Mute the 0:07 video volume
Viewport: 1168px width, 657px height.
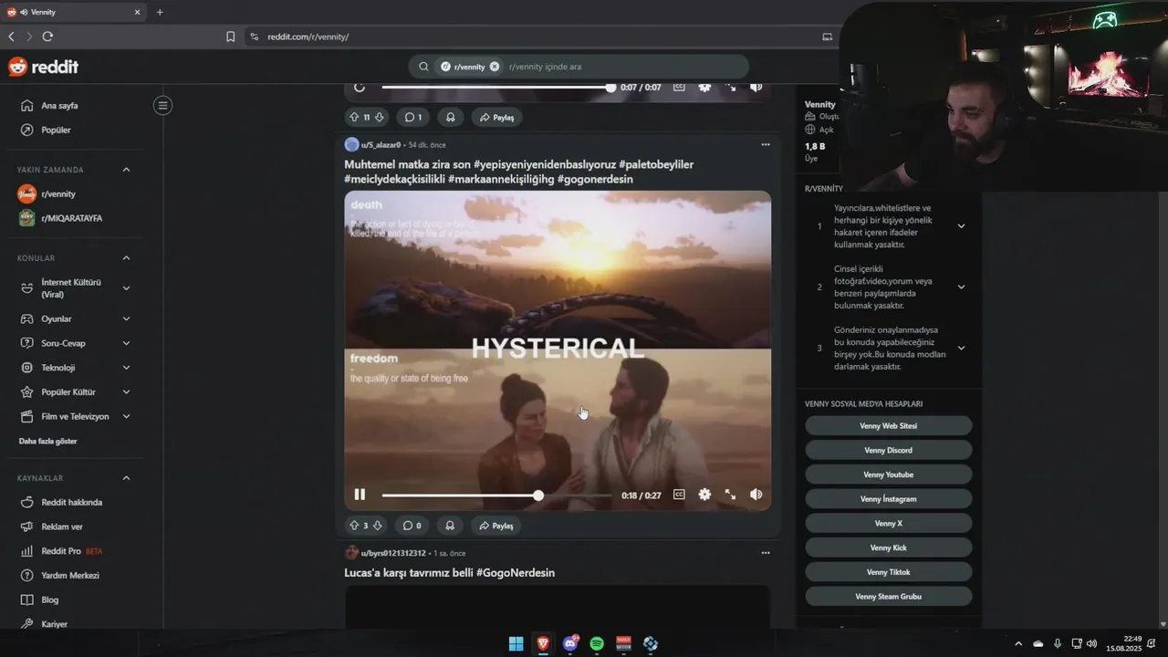pos(756,88)
